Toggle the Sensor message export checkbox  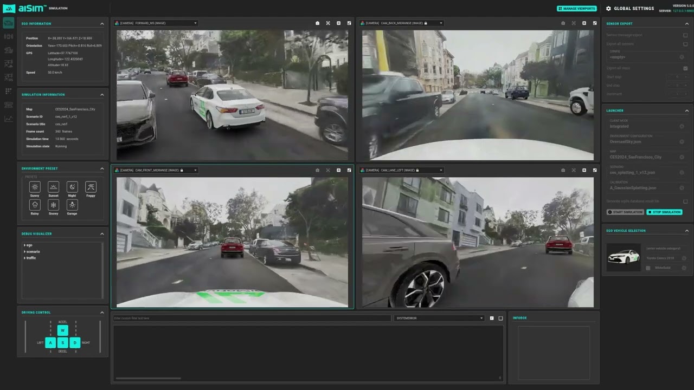(x=685, y=35)
